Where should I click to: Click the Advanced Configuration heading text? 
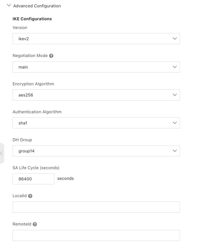tap(37, 6)
